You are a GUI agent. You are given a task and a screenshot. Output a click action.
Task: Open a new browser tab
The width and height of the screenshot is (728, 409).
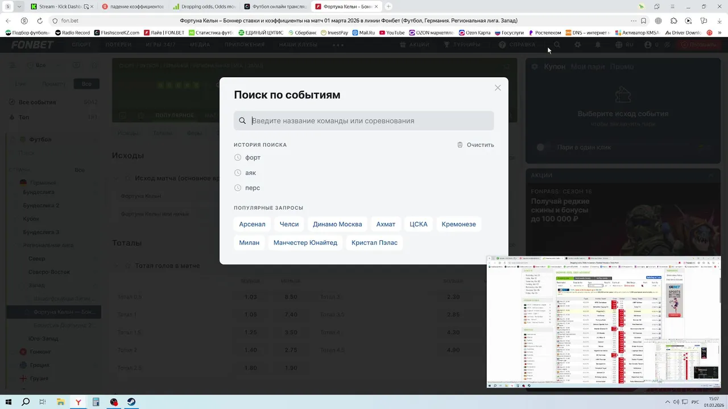388,6
